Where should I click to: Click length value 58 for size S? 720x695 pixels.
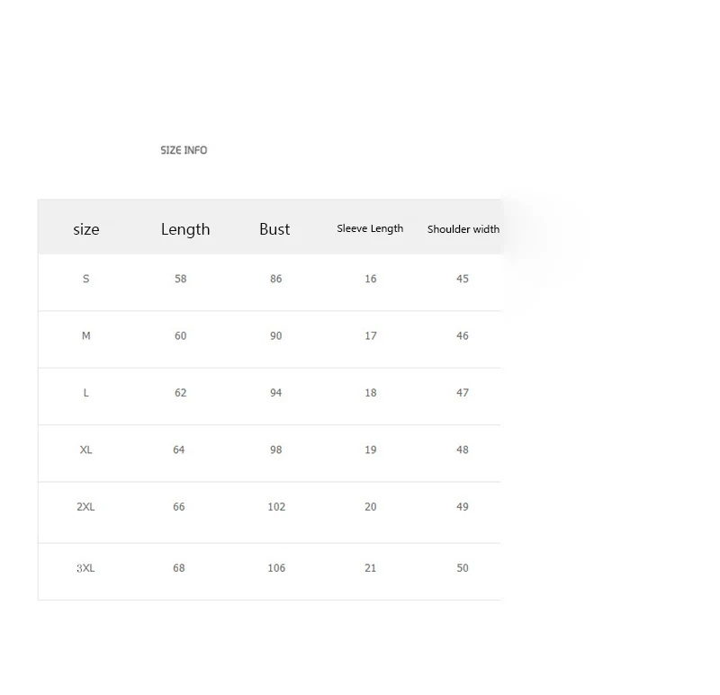coord(181,279)
